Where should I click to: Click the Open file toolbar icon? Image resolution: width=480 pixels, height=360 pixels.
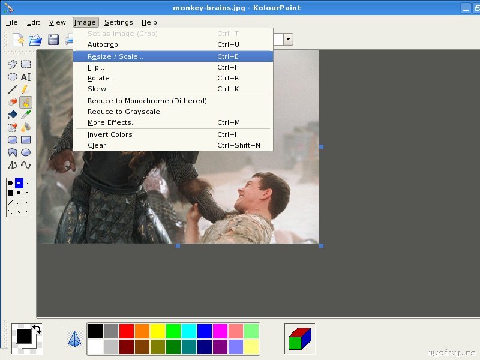35,40
